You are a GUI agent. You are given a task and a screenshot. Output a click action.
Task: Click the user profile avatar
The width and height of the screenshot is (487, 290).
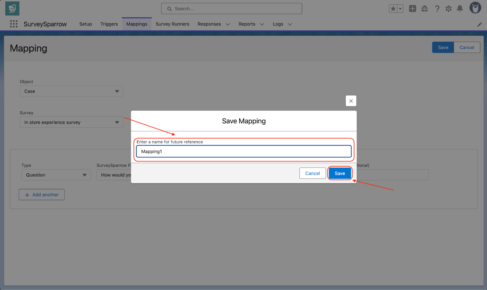(x=475, y=8)
